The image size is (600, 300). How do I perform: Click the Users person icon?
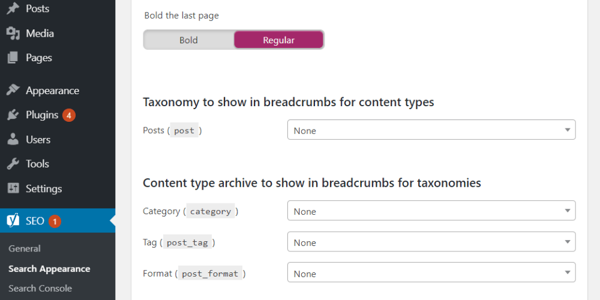point(13,140)
